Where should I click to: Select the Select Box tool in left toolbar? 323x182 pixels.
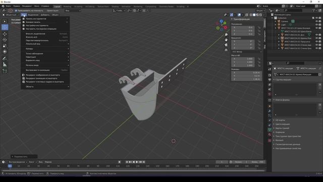5,21
